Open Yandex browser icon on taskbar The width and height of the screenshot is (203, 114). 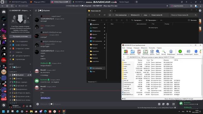tap(55, 111)
